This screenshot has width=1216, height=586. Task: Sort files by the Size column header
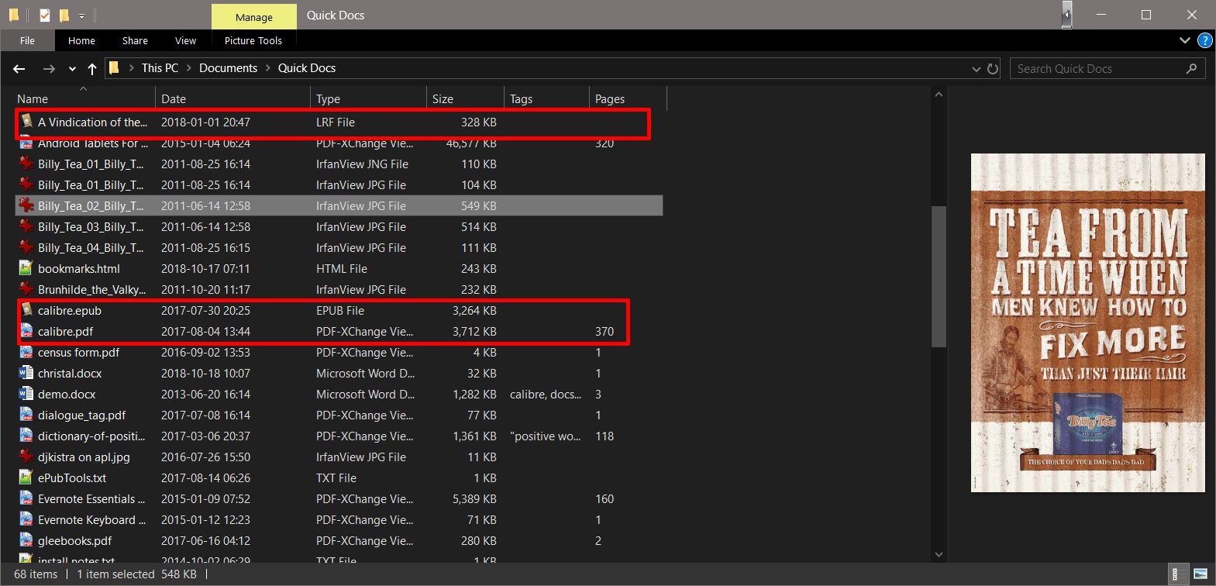[x=465, y=98]
